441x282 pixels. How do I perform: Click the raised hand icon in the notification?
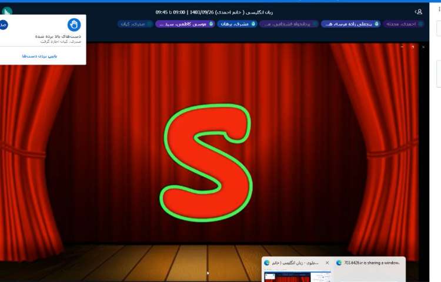pyautogui.click(x=74, y=25)
